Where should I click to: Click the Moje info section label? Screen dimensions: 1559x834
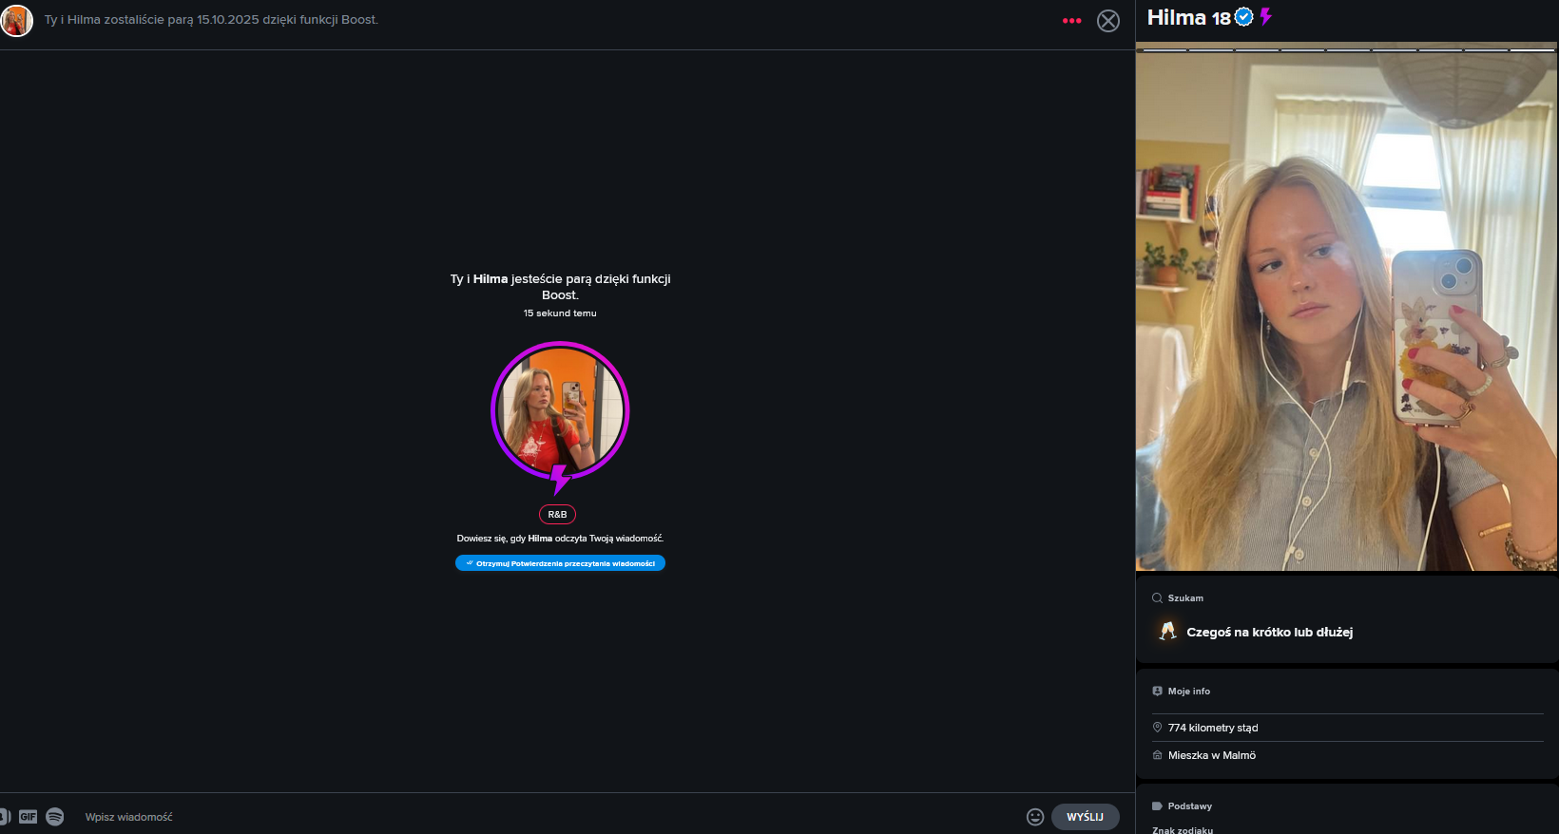[1189, 692]
